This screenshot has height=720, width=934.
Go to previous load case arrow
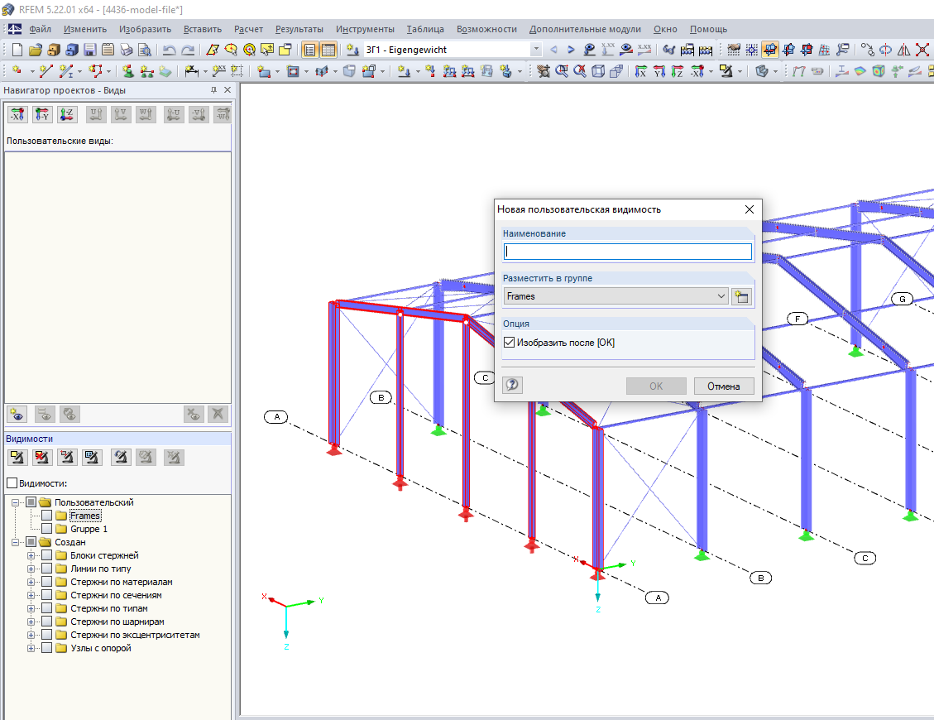pyautogui.click(x=553, y=50)
